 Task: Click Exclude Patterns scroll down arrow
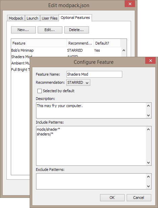pos(149,186)
